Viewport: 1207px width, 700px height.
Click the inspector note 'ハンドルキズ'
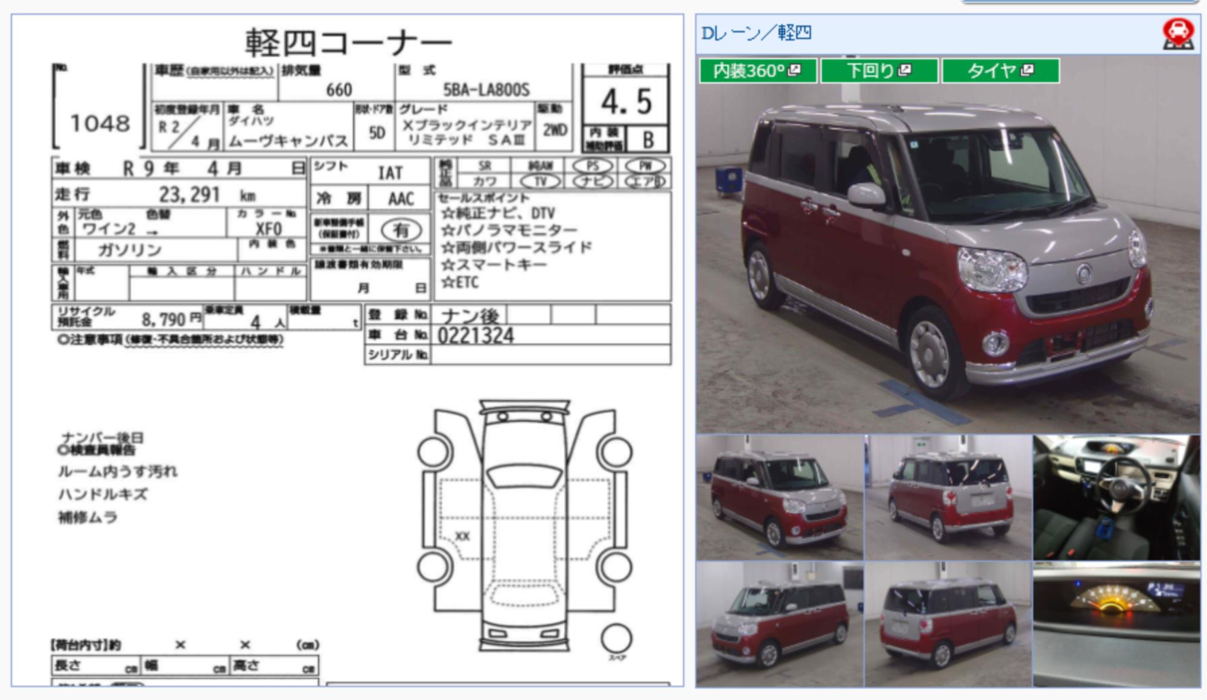(103, 494)
